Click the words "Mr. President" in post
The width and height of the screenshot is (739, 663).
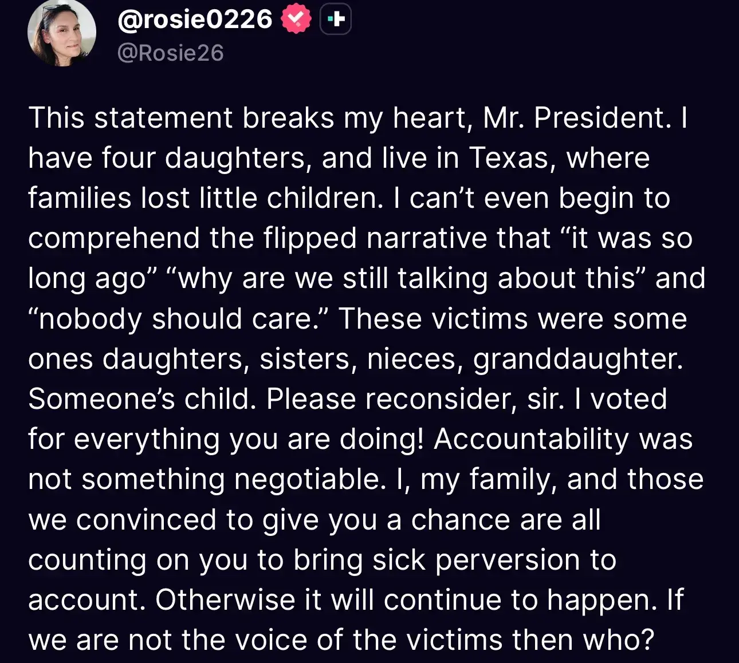(576, 118)
